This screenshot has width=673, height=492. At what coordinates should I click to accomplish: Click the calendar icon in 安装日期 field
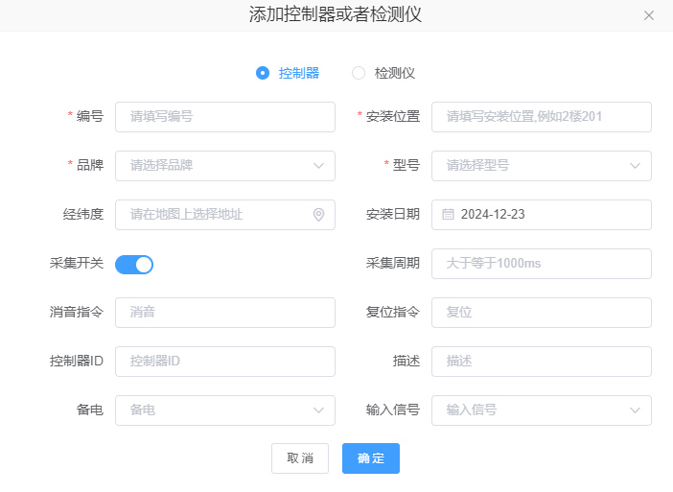tap(448, 215)
